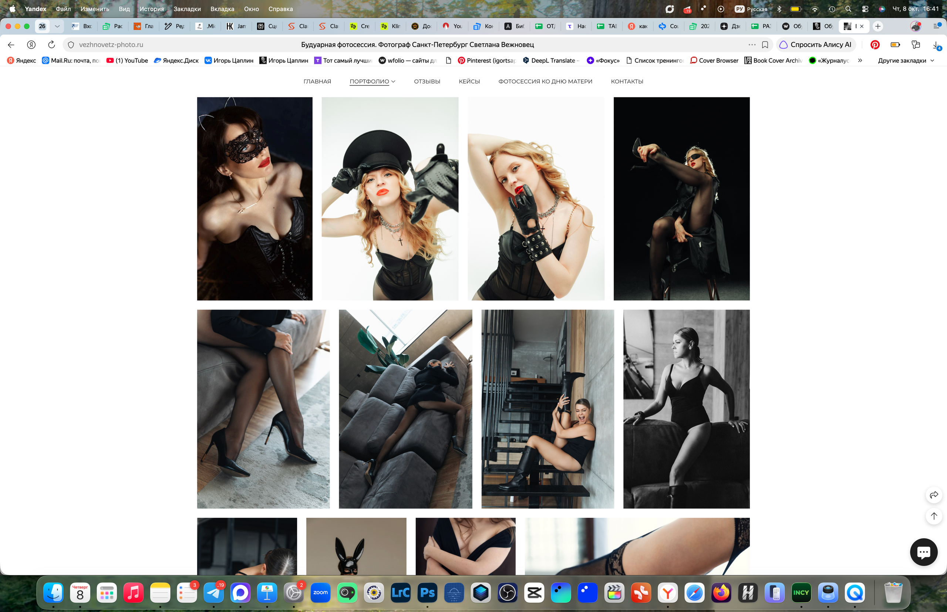Image resolution: width=947 pixels, height=612 pixels.
Task: Open the ОТЗЫВЫ page
Action: click(x=427, y=81)
